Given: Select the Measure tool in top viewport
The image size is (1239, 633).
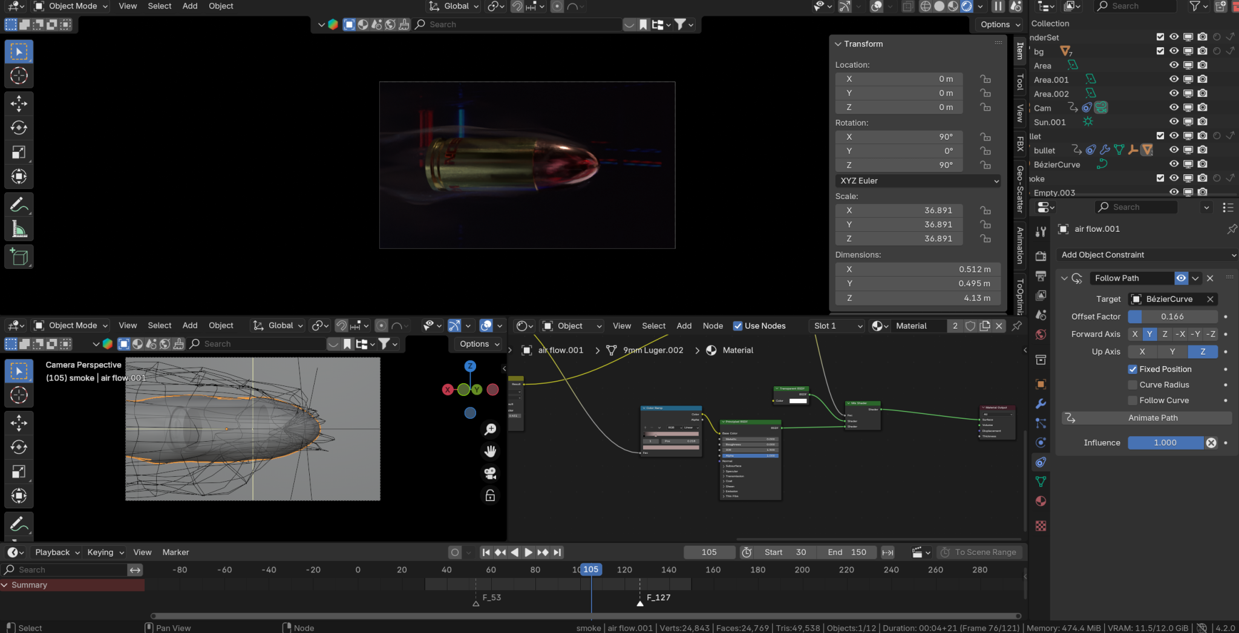Looking at the screenshot, I should tap(19, 229).
